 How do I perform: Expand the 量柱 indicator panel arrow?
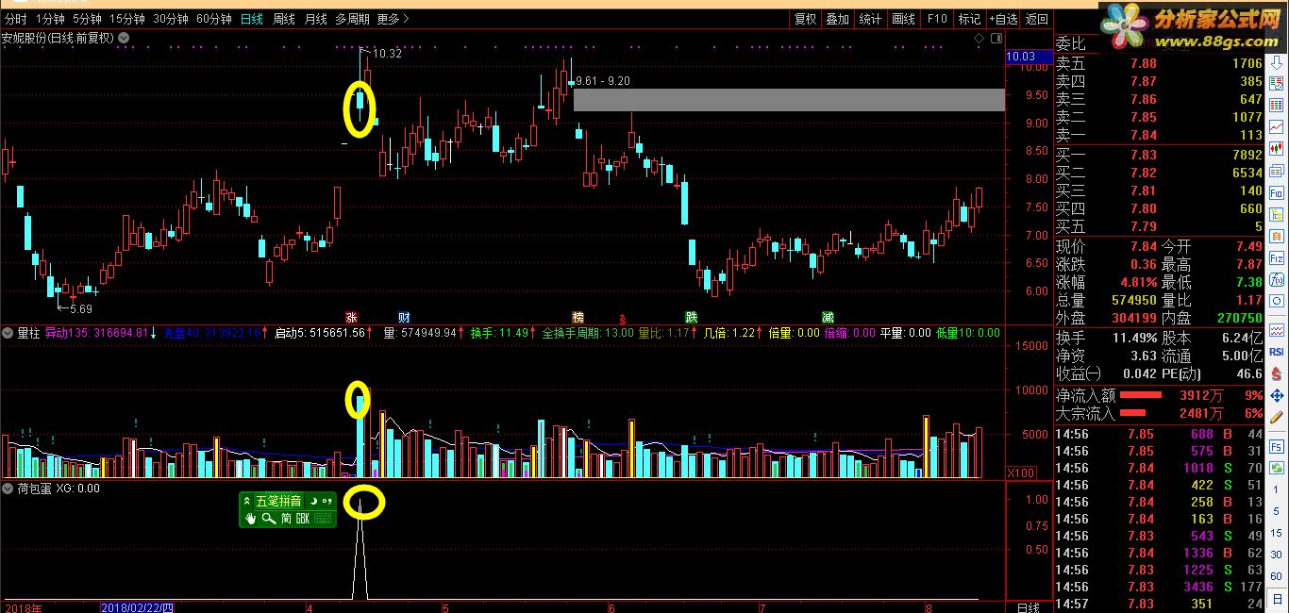click(x=9, y=333)
